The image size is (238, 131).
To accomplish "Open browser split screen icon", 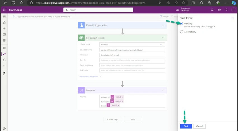I will [193, 3].
